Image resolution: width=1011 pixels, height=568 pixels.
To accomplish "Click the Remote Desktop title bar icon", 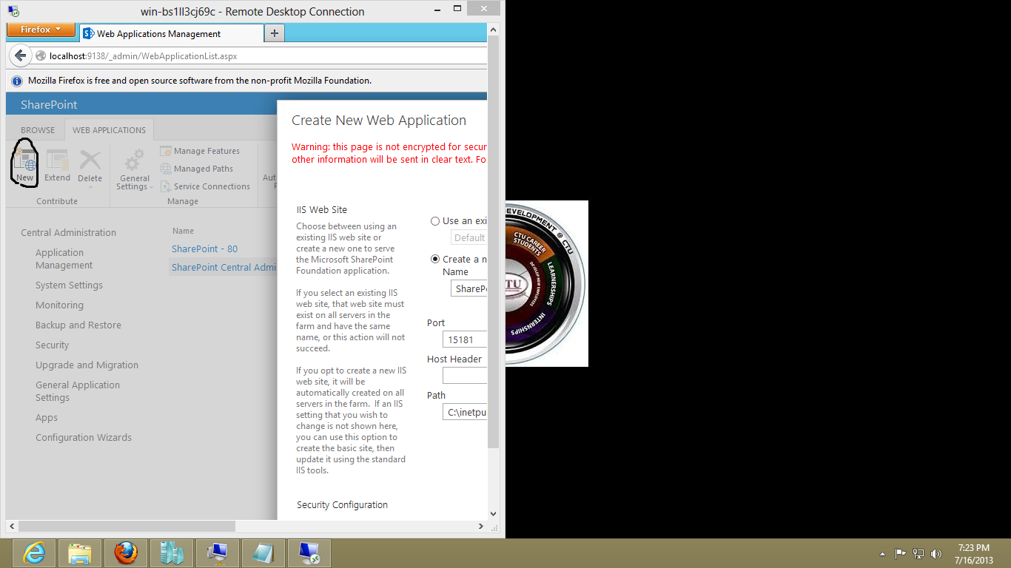I will coord(13,11).
